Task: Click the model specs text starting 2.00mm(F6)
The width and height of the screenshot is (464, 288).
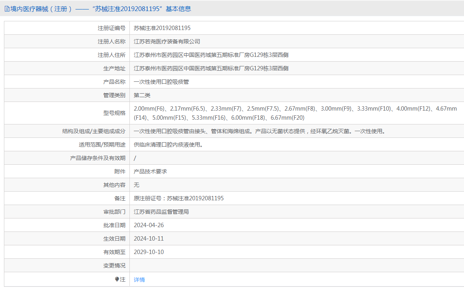Action: point(295,113)
